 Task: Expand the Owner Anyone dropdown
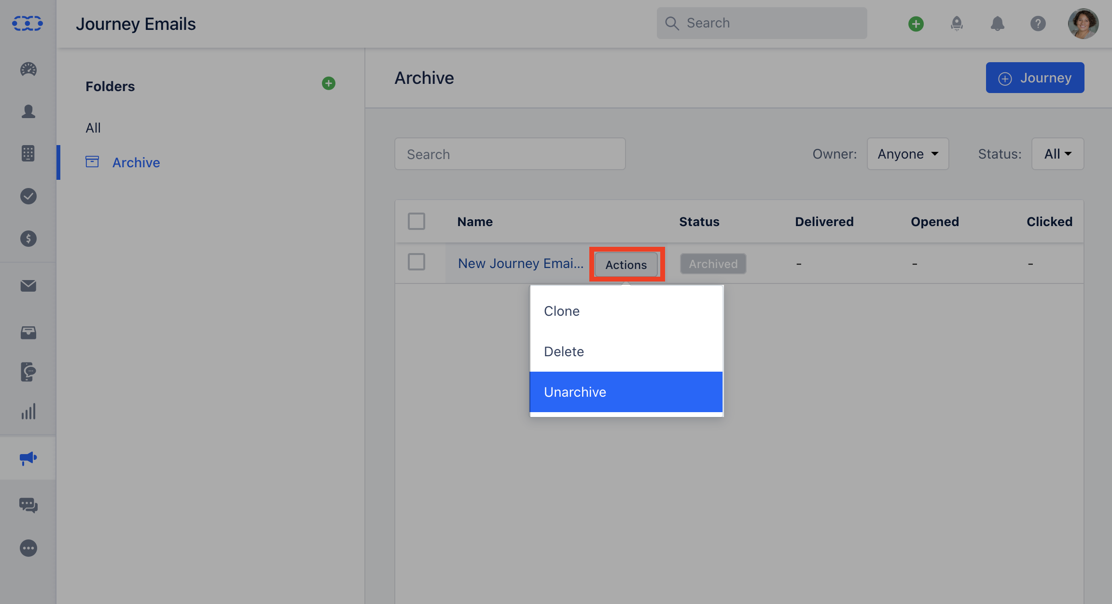click(907, 154)
